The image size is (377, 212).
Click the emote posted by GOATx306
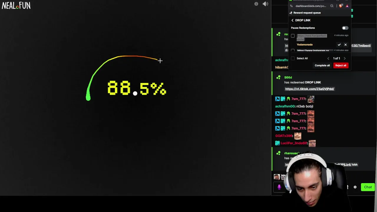click(297, 136)
